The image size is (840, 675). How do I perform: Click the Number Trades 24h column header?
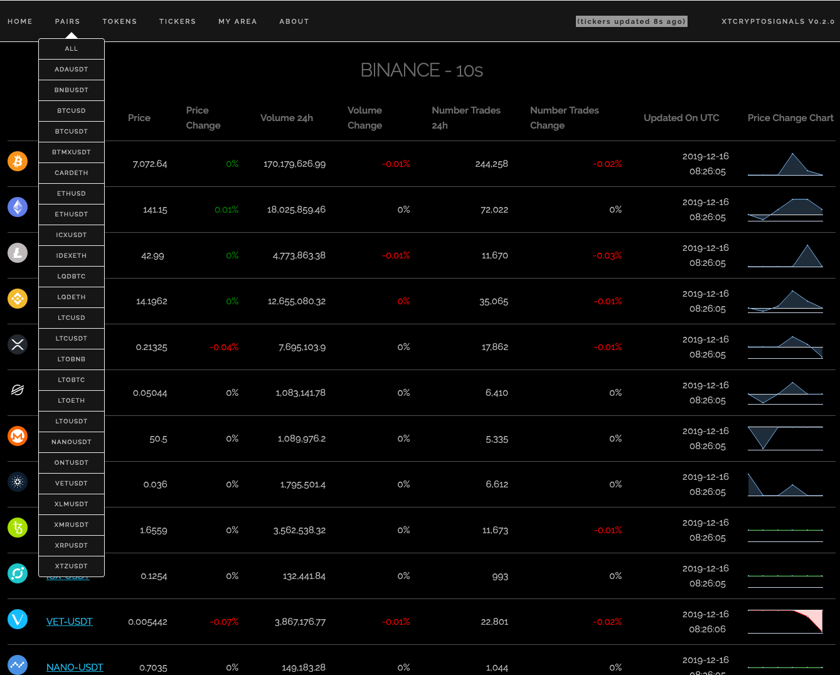pos(466,118)
